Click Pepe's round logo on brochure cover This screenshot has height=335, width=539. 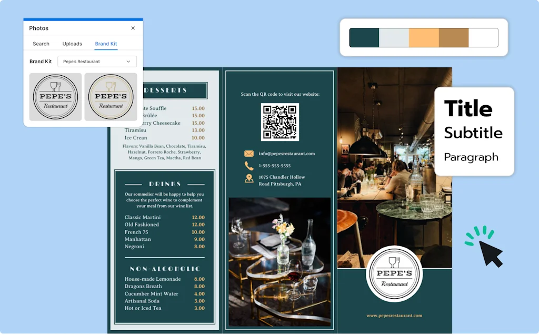394,273
